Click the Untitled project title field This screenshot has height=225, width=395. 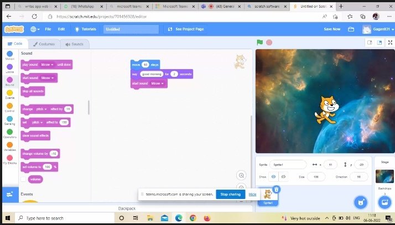pyautogui.click(x=131, y=29)
